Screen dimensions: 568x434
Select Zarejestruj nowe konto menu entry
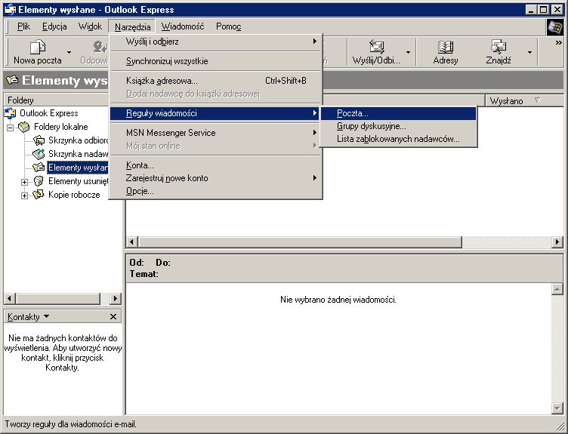click(215, 178)
